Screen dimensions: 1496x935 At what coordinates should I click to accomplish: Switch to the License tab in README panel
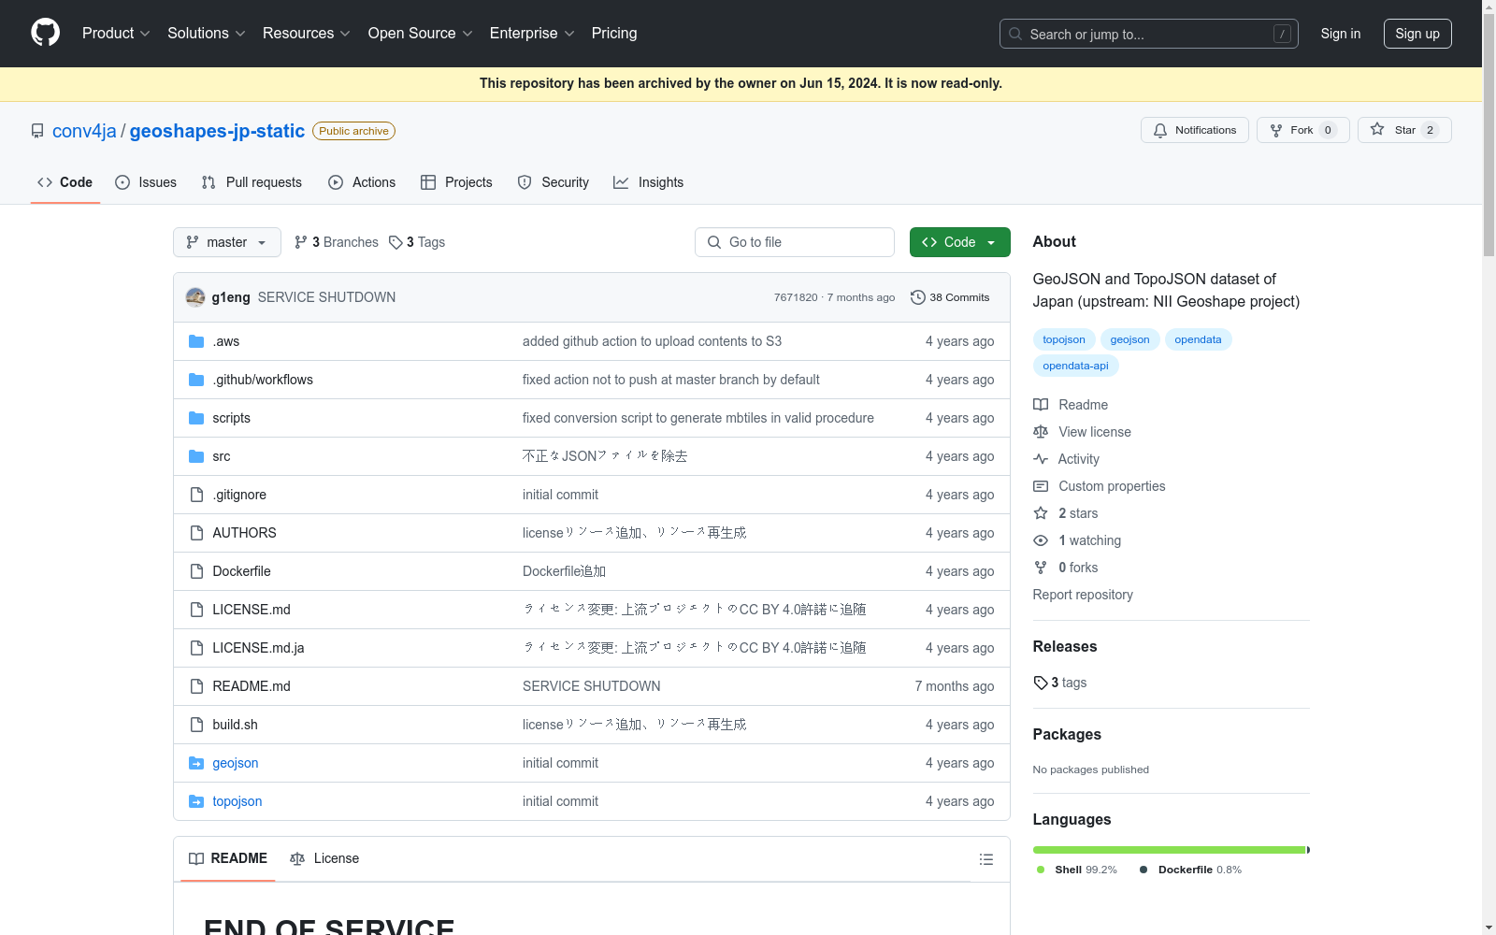(324, 858)
